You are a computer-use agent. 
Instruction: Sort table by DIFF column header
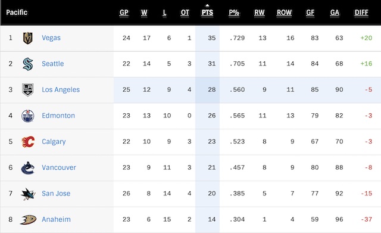tap(361, 13)
